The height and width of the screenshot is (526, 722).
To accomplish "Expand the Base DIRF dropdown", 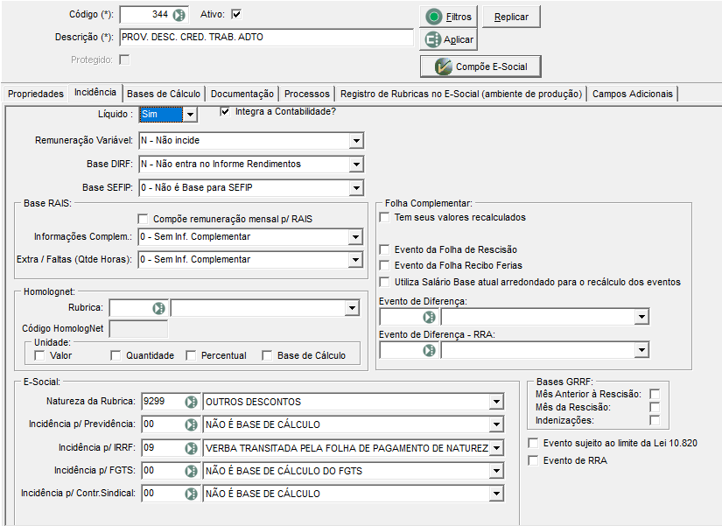I will pos(356,164).
